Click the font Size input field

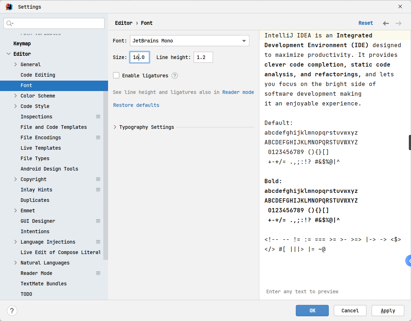[139, 57]
